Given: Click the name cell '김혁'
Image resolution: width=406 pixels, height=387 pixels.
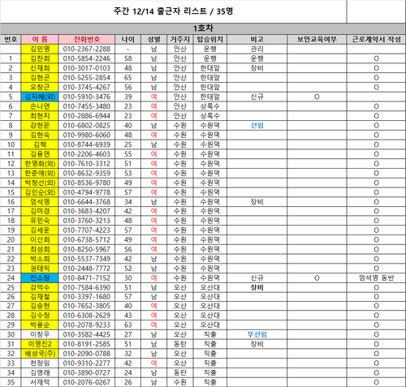Looking at the screenshot, I should pos(40,144).
